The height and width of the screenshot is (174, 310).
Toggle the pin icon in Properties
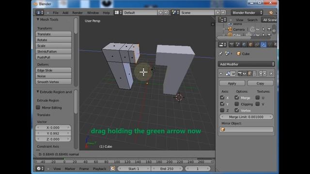point(221,54)
